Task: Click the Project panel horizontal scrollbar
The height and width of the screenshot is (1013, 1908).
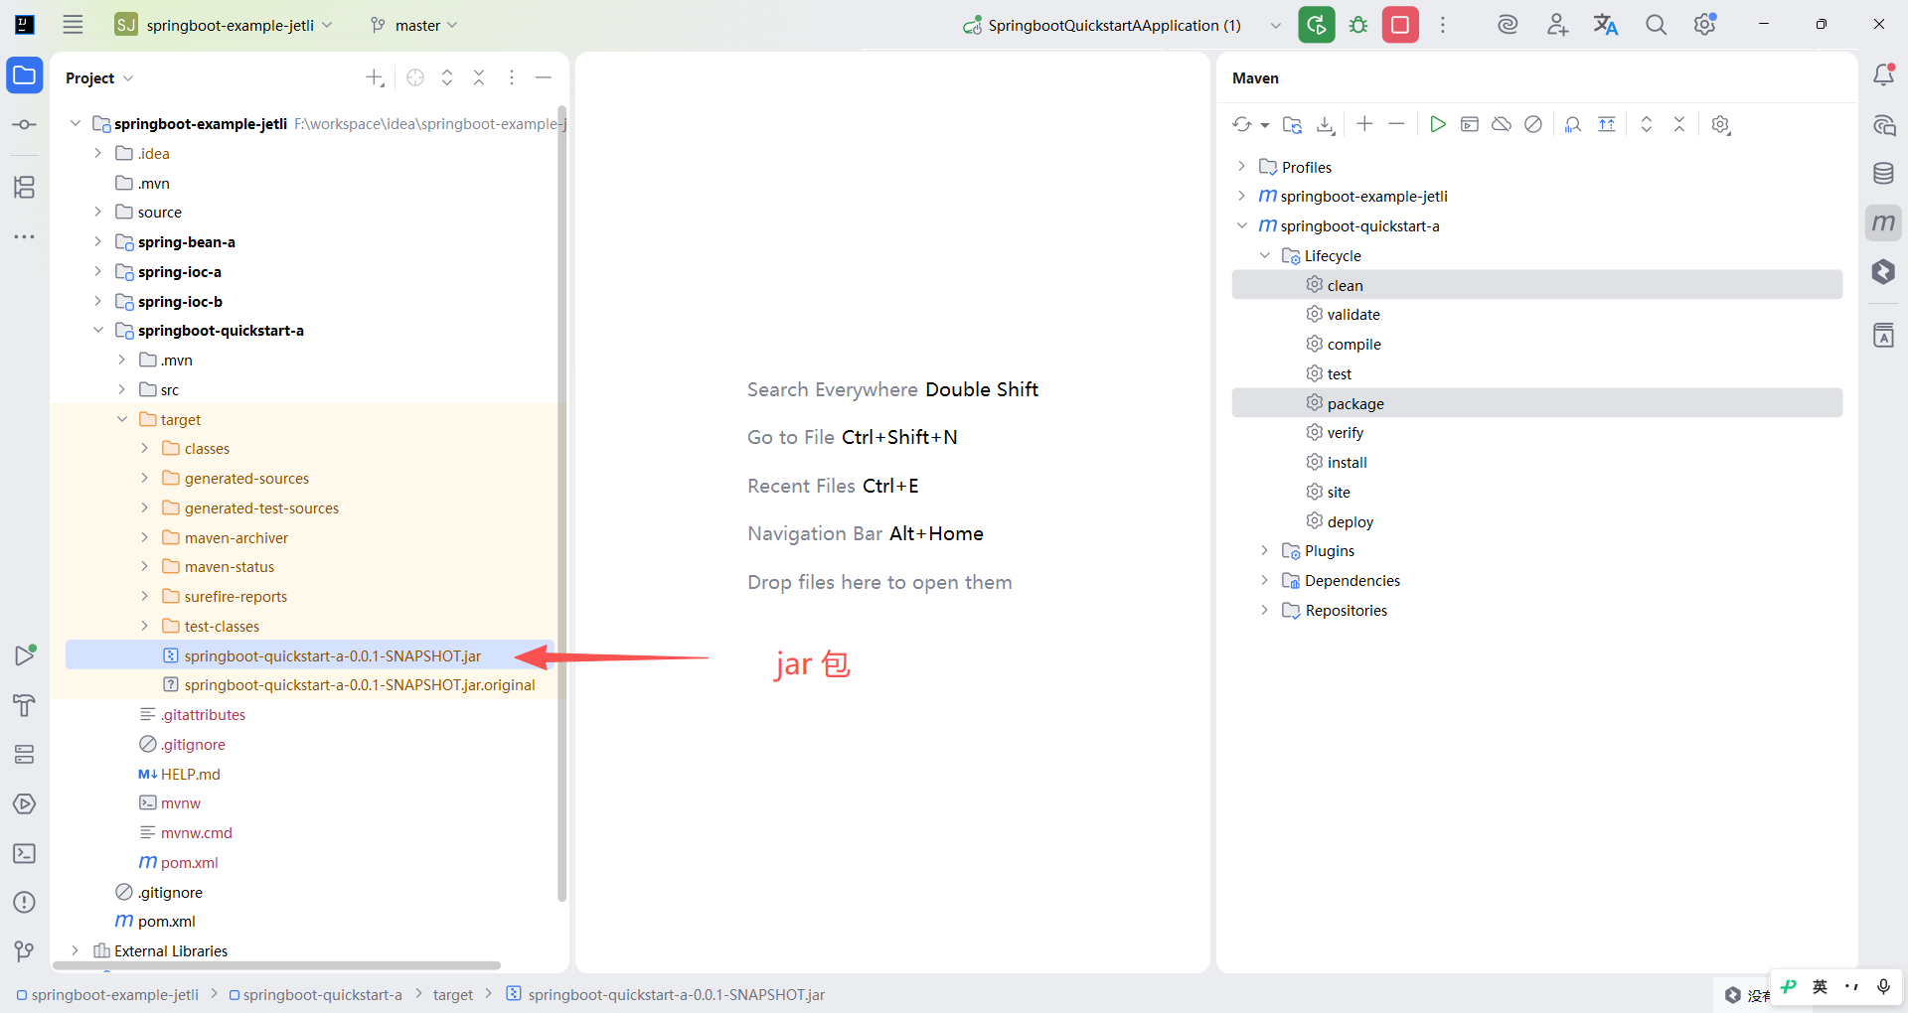Action: click(278, 965)
